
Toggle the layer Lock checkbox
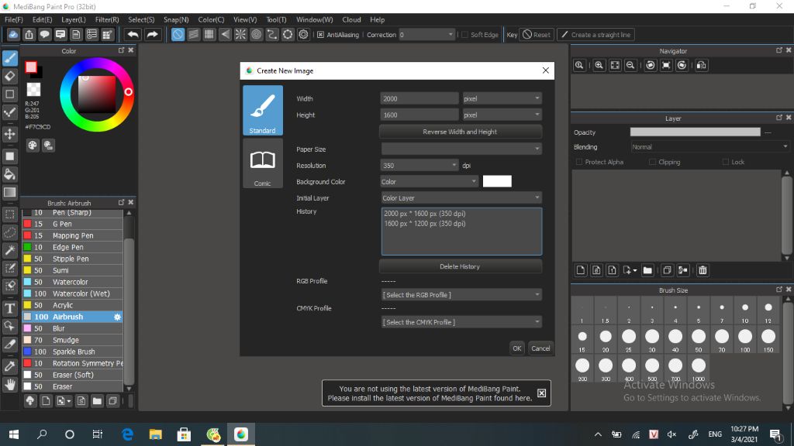726,163
